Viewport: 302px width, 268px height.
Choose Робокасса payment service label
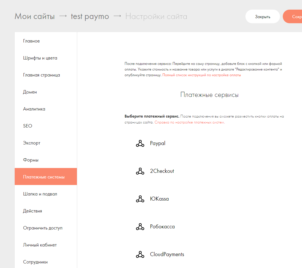click(162, 227)
